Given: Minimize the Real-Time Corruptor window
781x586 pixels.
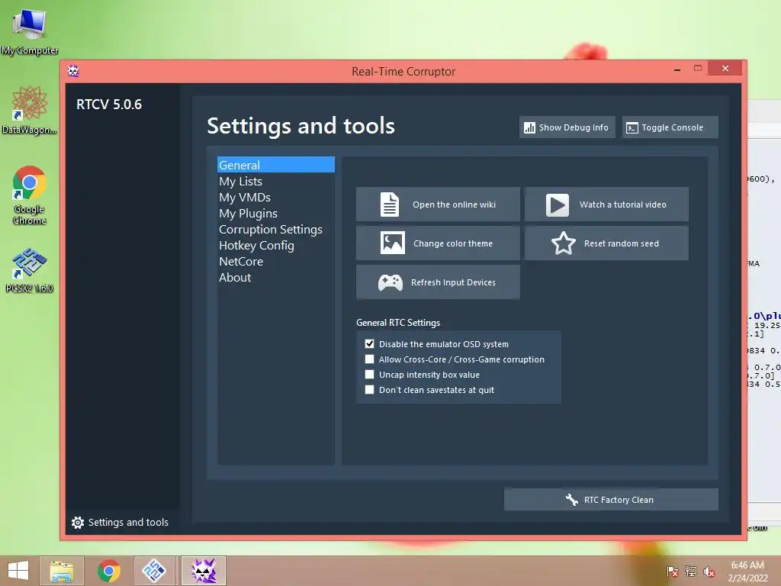Looking at the screenshot, I should click(x=677, y=69).
